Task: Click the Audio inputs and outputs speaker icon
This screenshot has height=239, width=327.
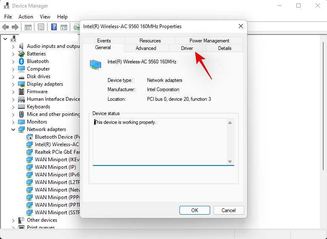Action: [21, 46]
